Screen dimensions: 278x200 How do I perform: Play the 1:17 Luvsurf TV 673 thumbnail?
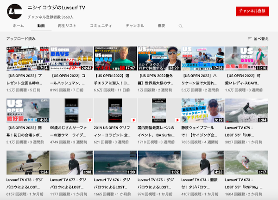pyautogui.click(x=246, y=162)
